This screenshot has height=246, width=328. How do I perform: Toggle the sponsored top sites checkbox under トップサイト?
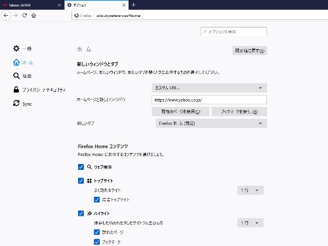[97, 199]
